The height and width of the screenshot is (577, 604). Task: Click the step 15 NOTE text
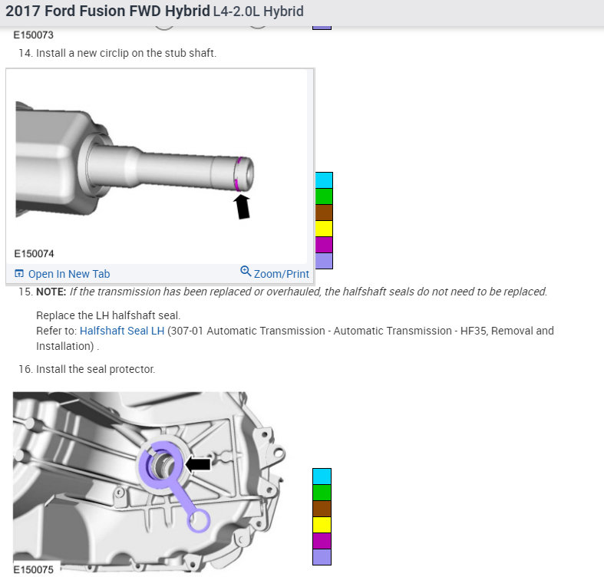[x=292, y=292]
